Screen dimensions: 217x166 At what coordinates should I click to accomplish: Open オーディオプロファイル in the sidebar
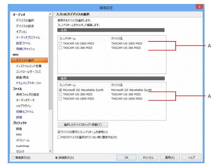pyautogui.click(x=28, y=38)
